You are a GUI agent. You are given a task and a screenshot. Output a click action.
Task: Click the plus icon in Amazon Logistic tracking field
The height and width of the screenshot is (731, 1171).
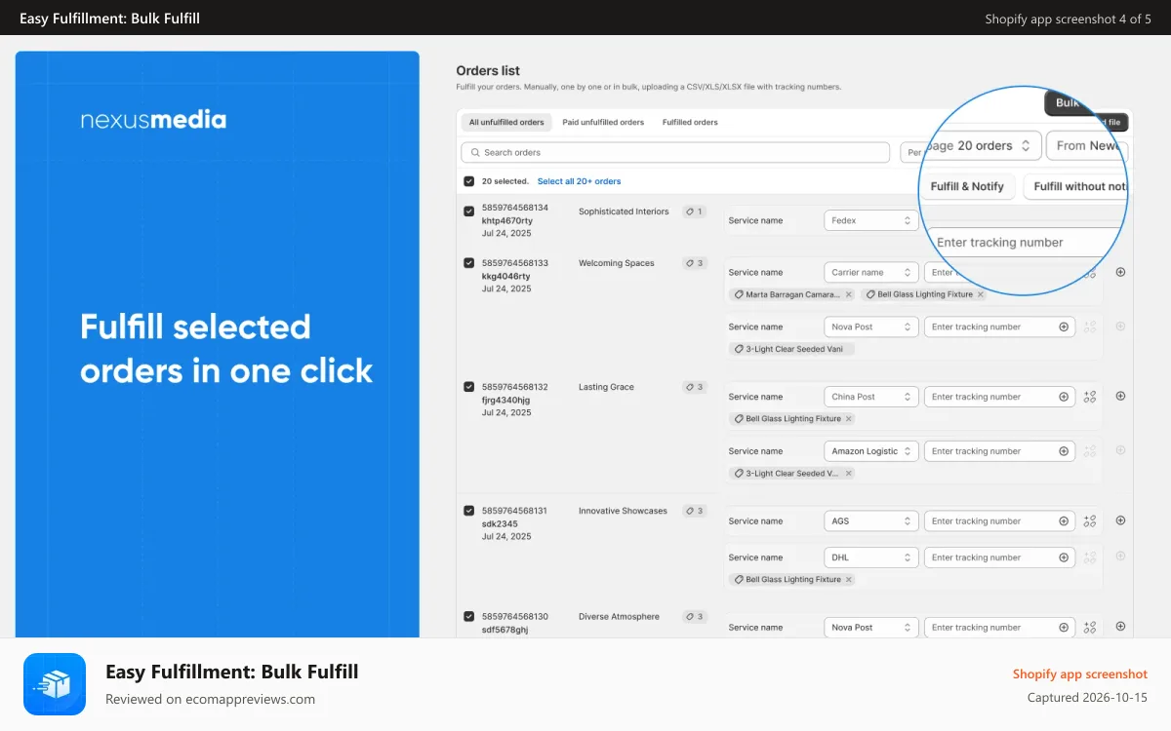pos(1064,451)
